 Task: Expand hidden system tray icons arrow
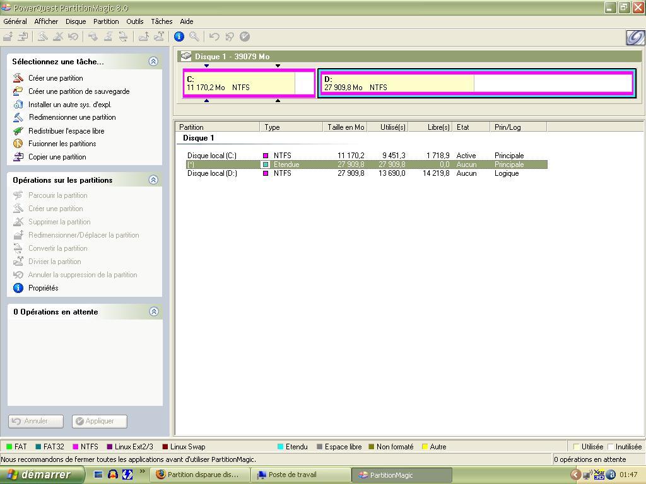[575, 475]
